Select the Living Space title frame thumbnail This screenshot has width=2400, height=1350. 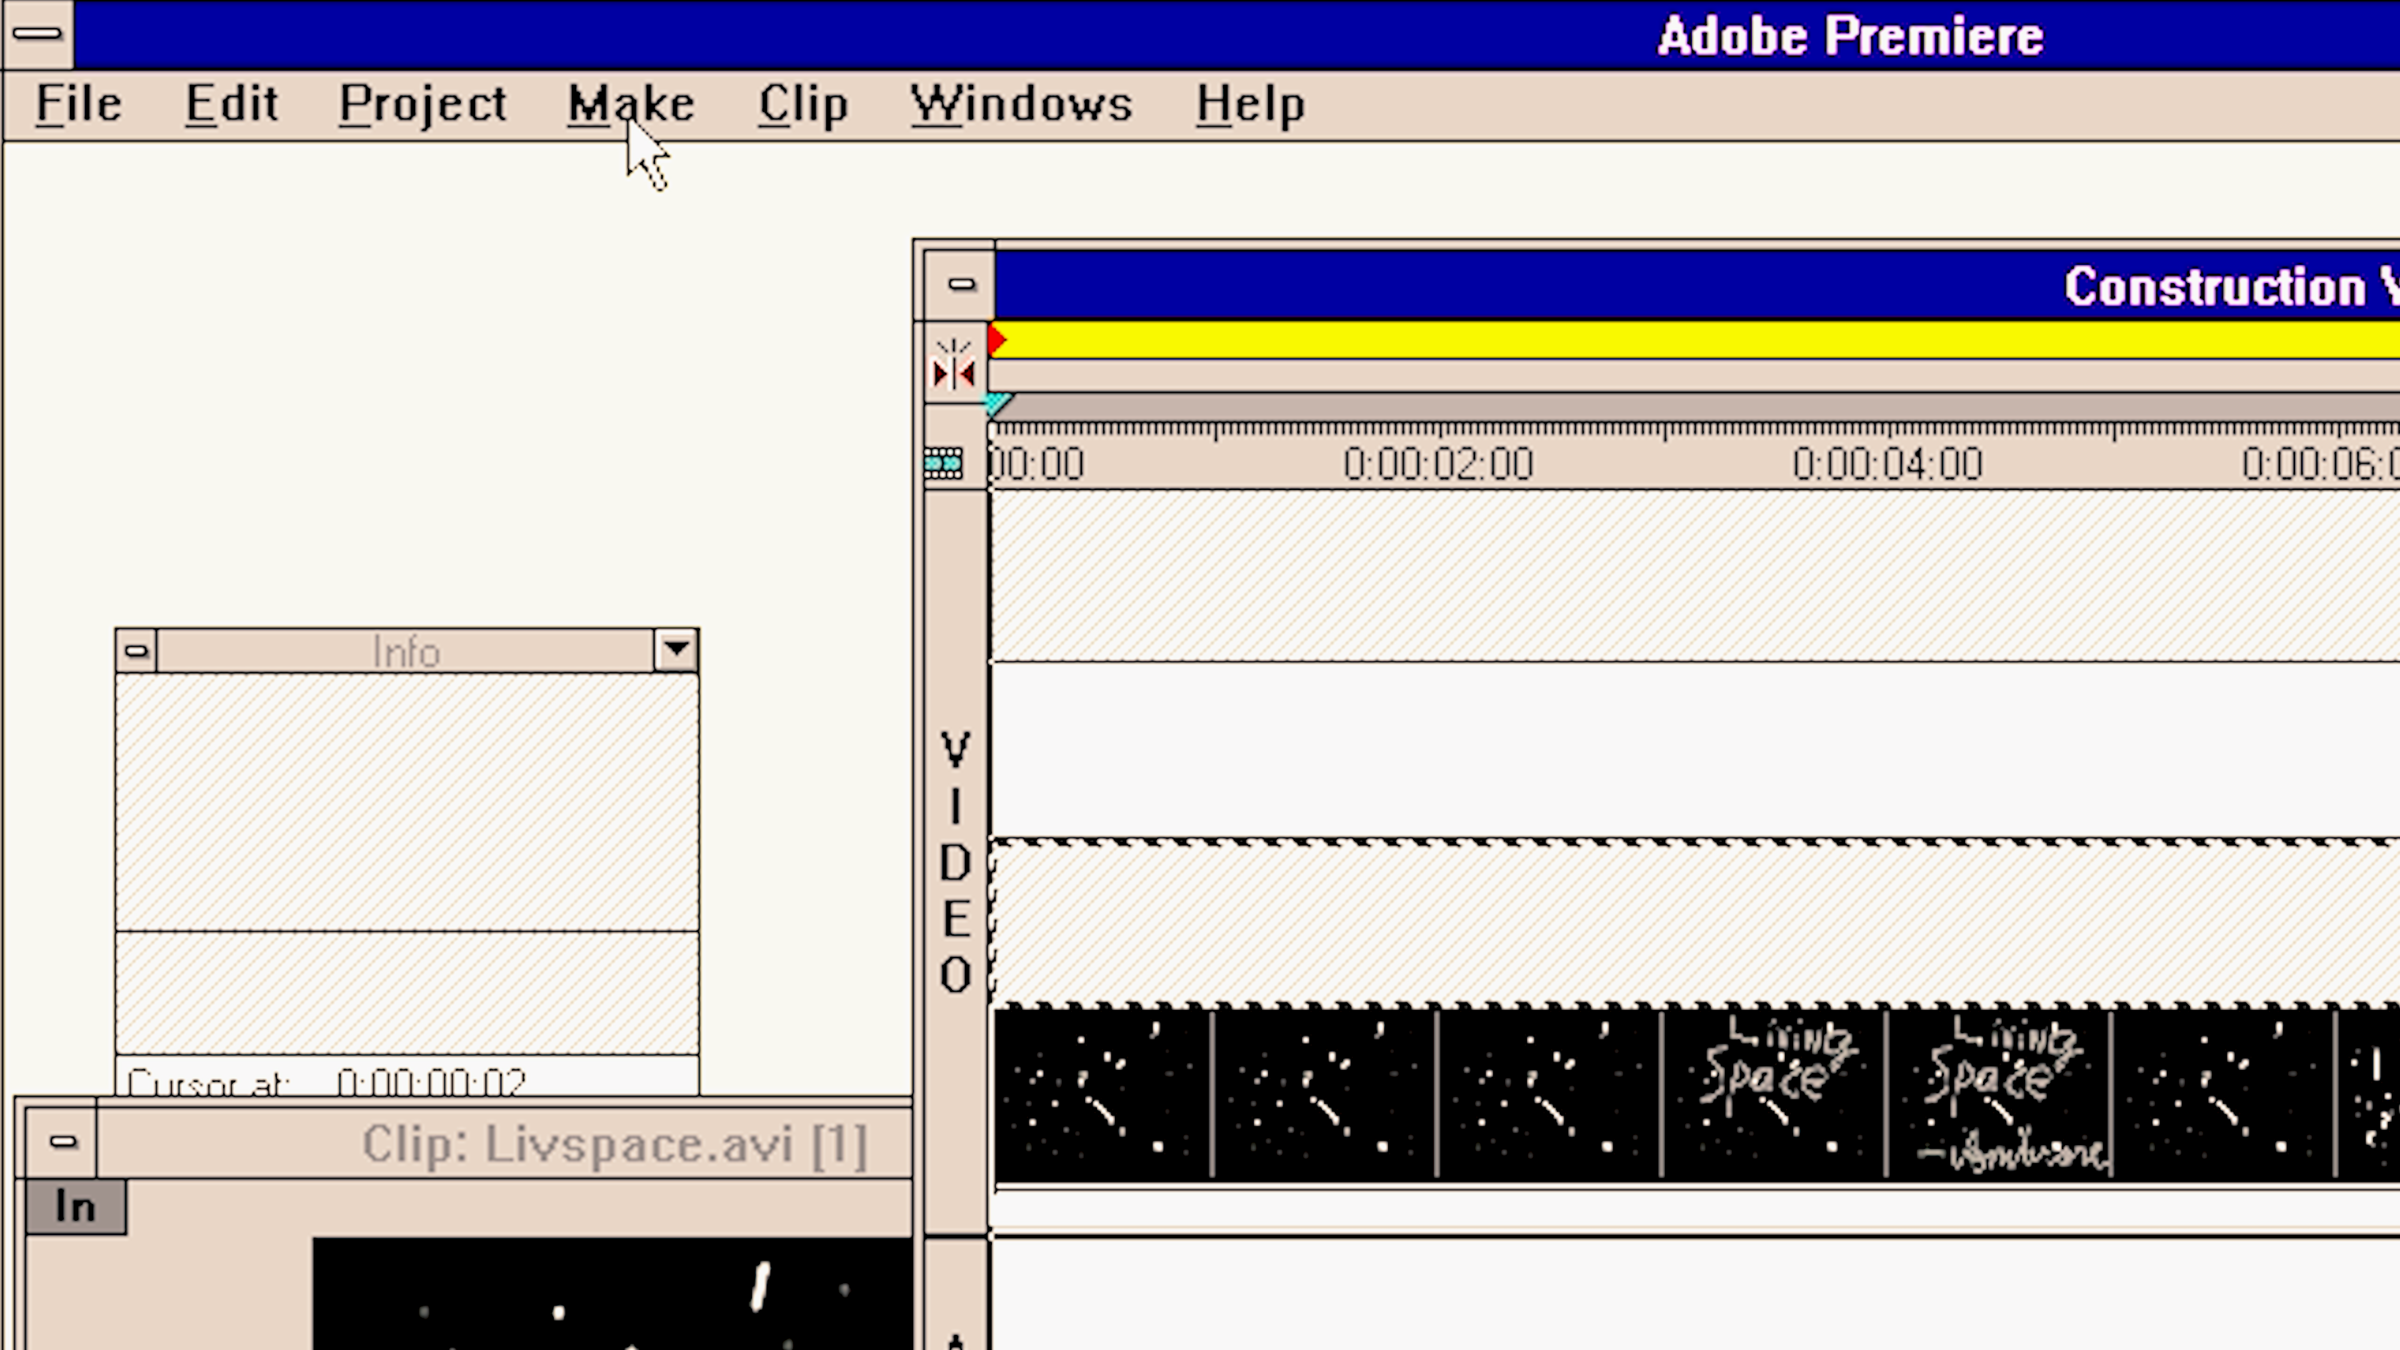click(x=1774, y=1095)
